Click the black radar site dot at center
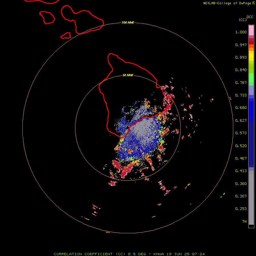 pos(127,127)
